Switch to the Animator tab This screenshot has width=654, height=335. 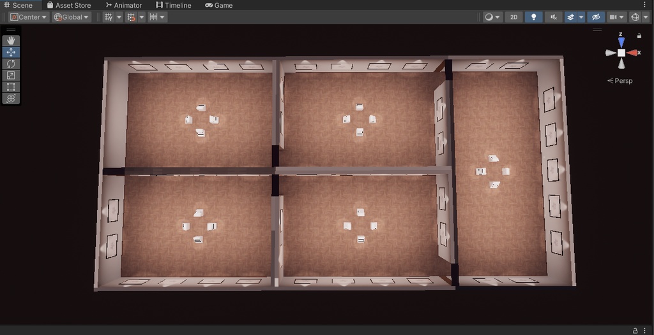123,5
